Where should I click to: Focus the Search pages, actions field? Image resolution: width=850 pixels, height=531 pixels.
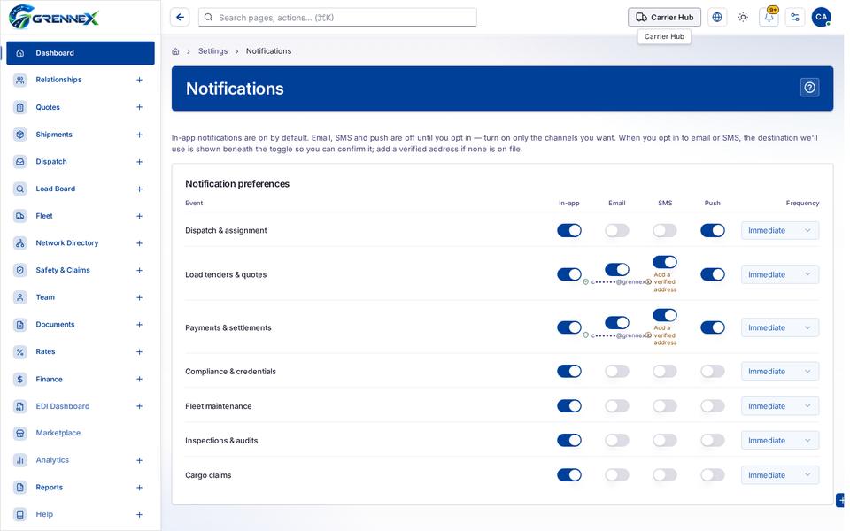point(337,18)
